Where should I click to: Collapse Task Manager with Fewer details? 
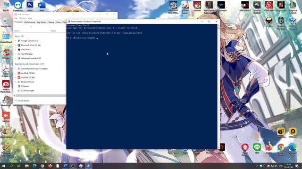coord(22,100)
